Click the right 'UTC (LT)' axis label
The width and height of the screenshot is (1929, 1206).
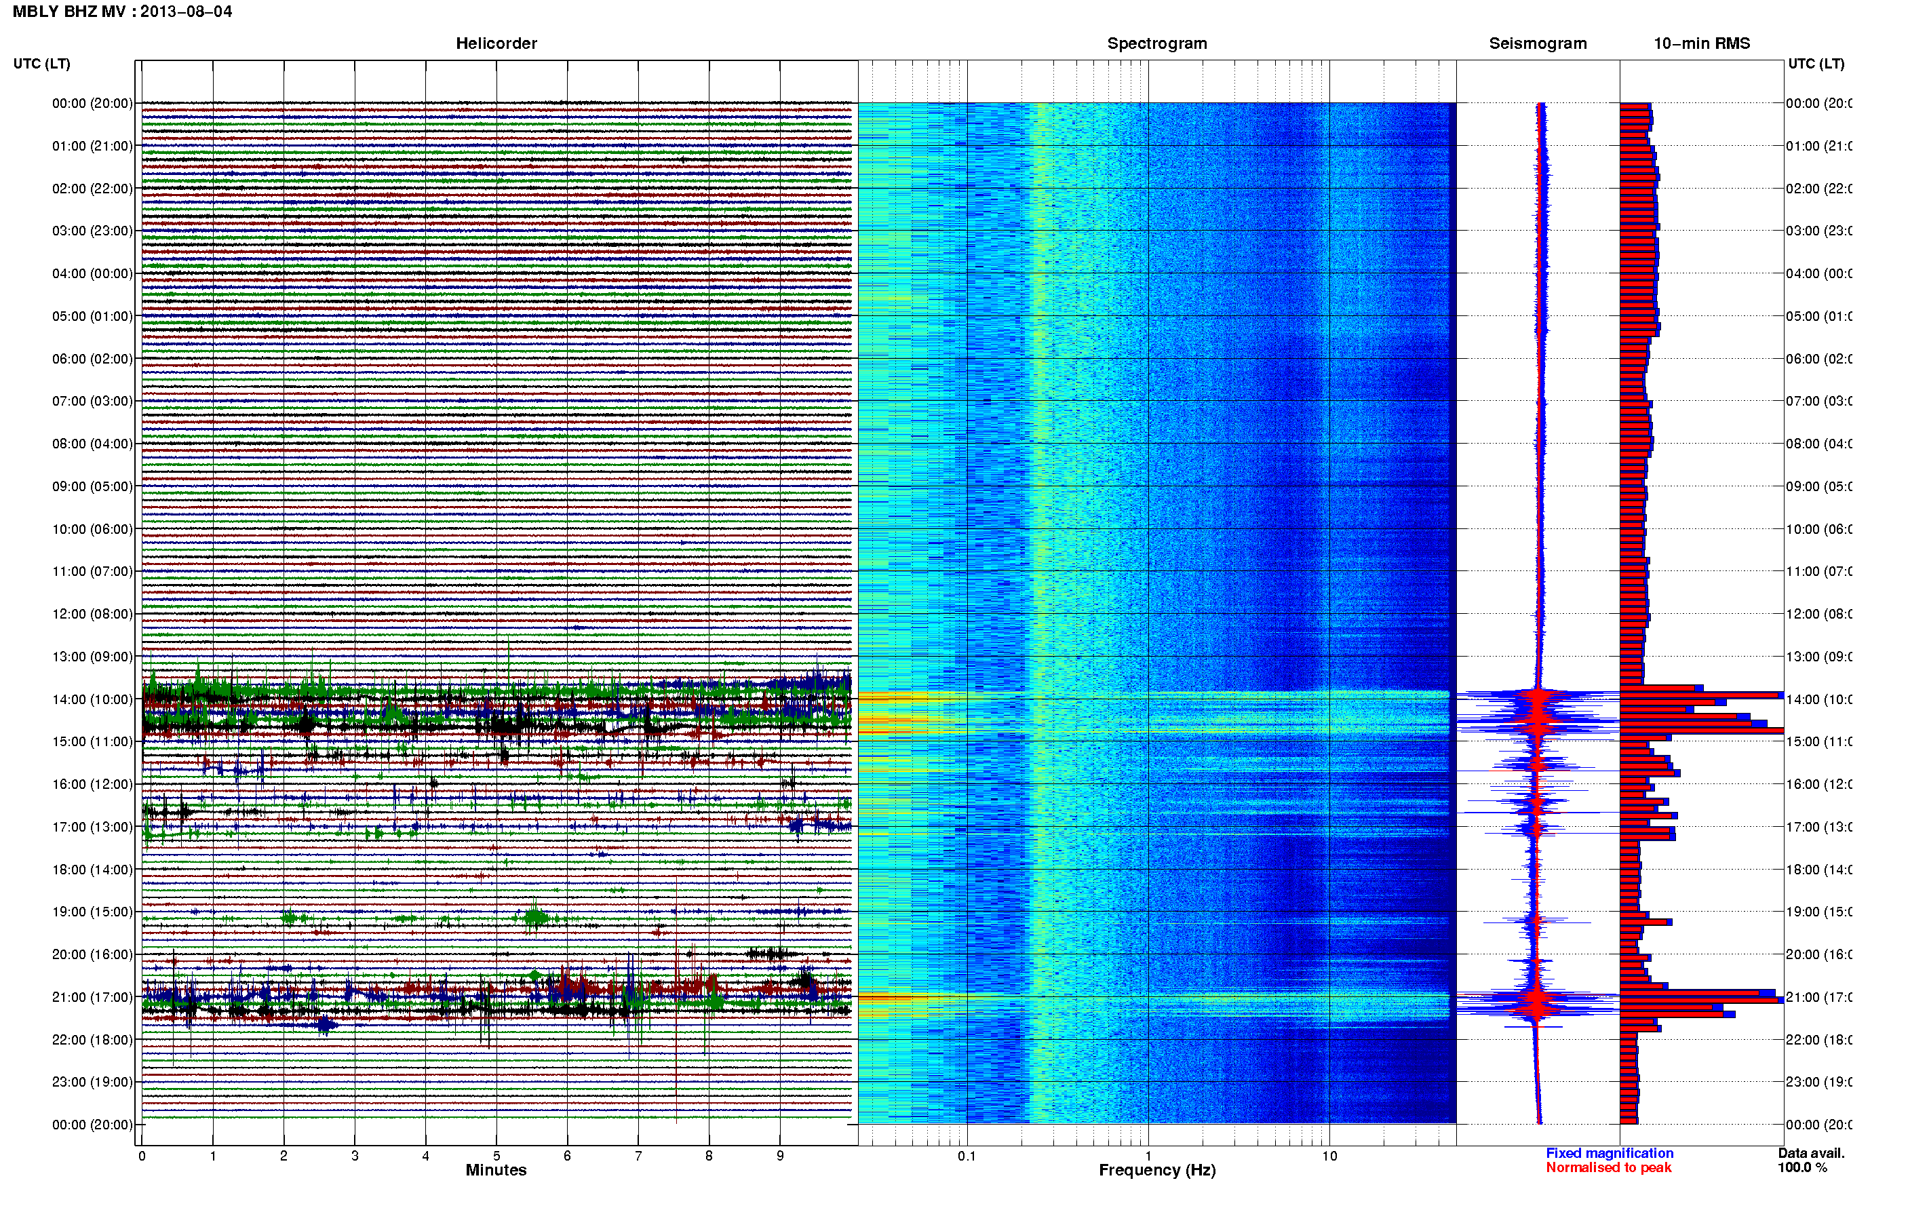pos(1816,64)
